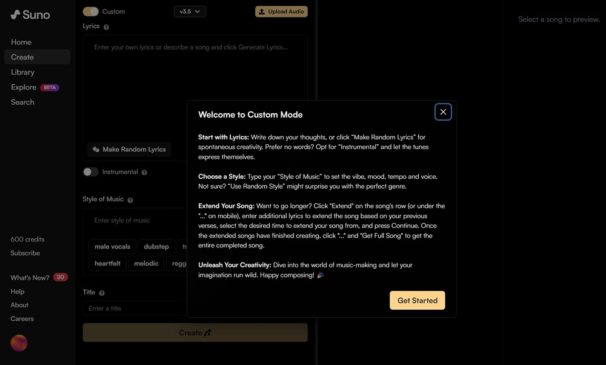
Task: Close the Welcome to Custom Mode dialog
Action: pos(443,112)
